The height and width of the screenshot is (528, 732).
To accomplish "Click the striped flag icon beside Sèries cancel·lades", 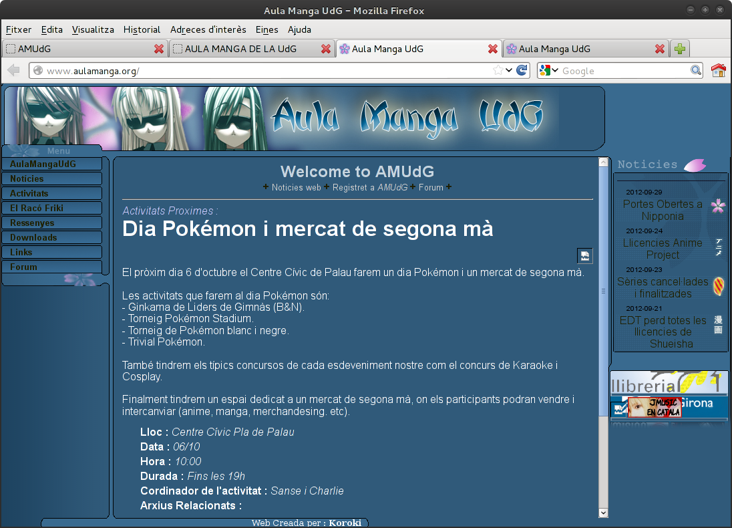I will pos(719,286).
